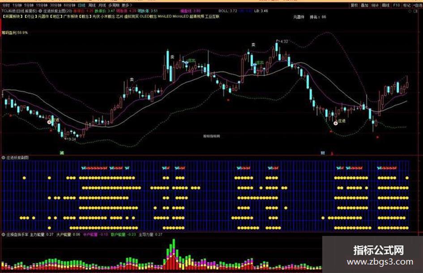Expand the 更多 more periods menu

point(127,5)
